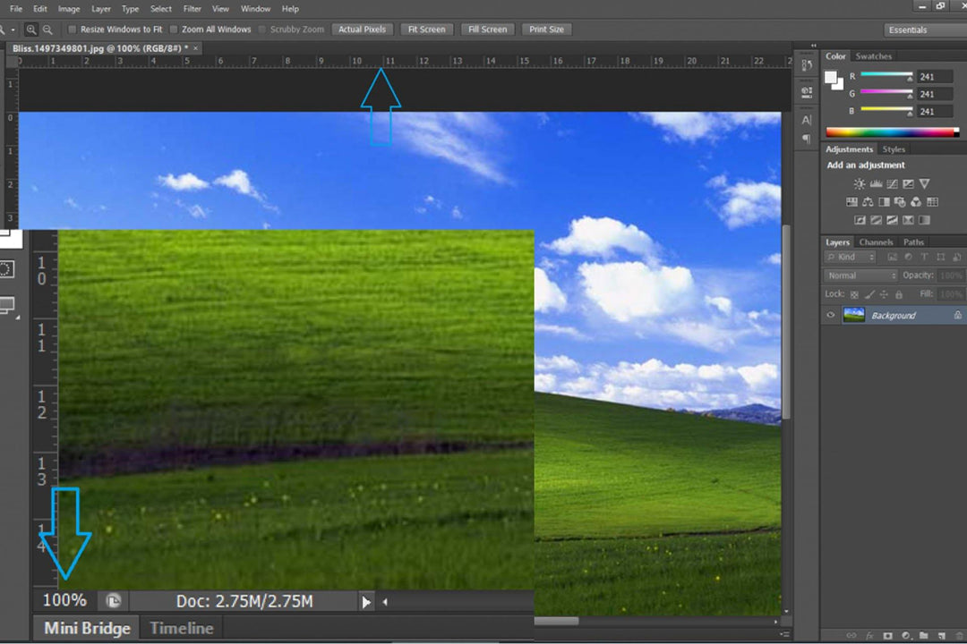Open the Properties panel icon
967x644 pixels.
[x=807, y=92]
